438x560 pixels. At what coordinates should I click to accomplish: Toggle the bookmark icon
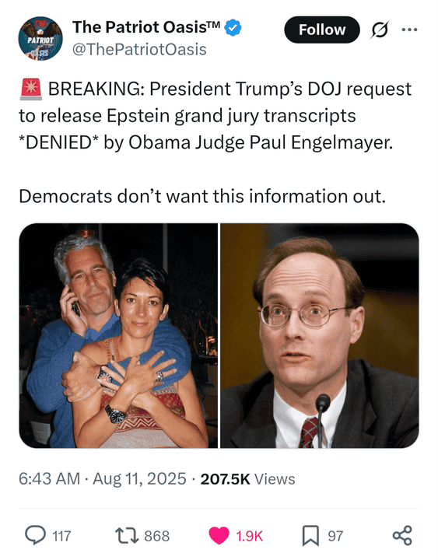[x=310, y=536]
